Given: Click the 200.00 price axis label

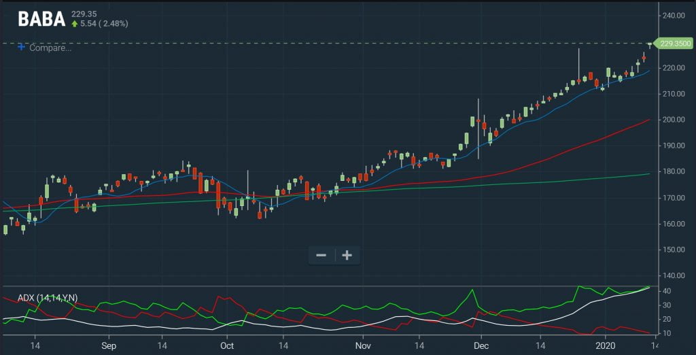Looking at the screenshot, I should click(675, 120).
